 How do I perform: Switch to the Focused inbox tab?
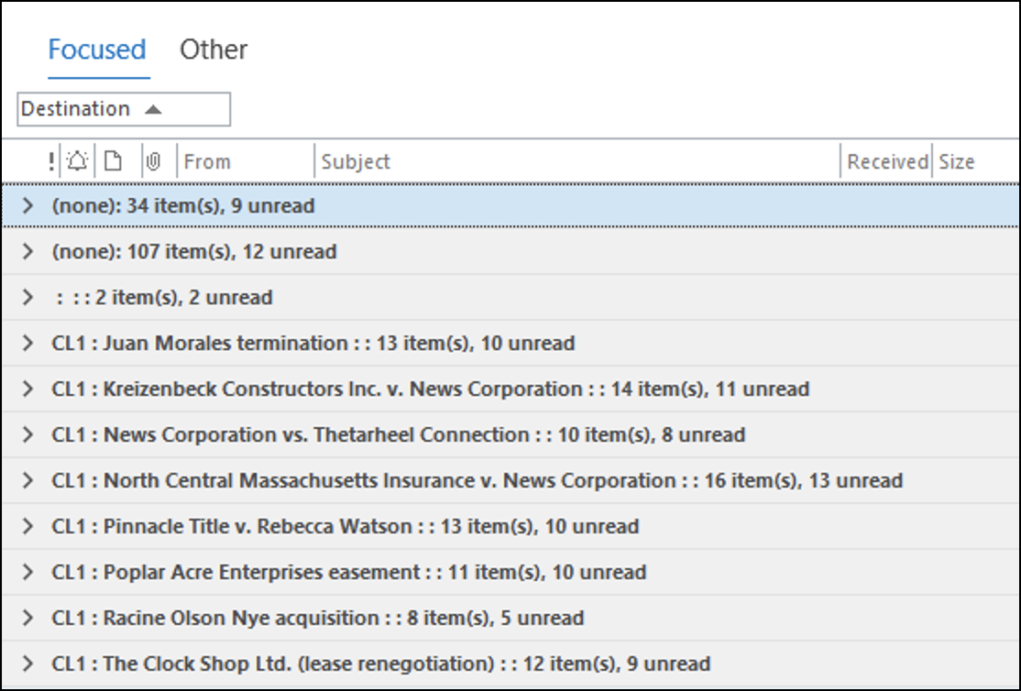point(97,49)
